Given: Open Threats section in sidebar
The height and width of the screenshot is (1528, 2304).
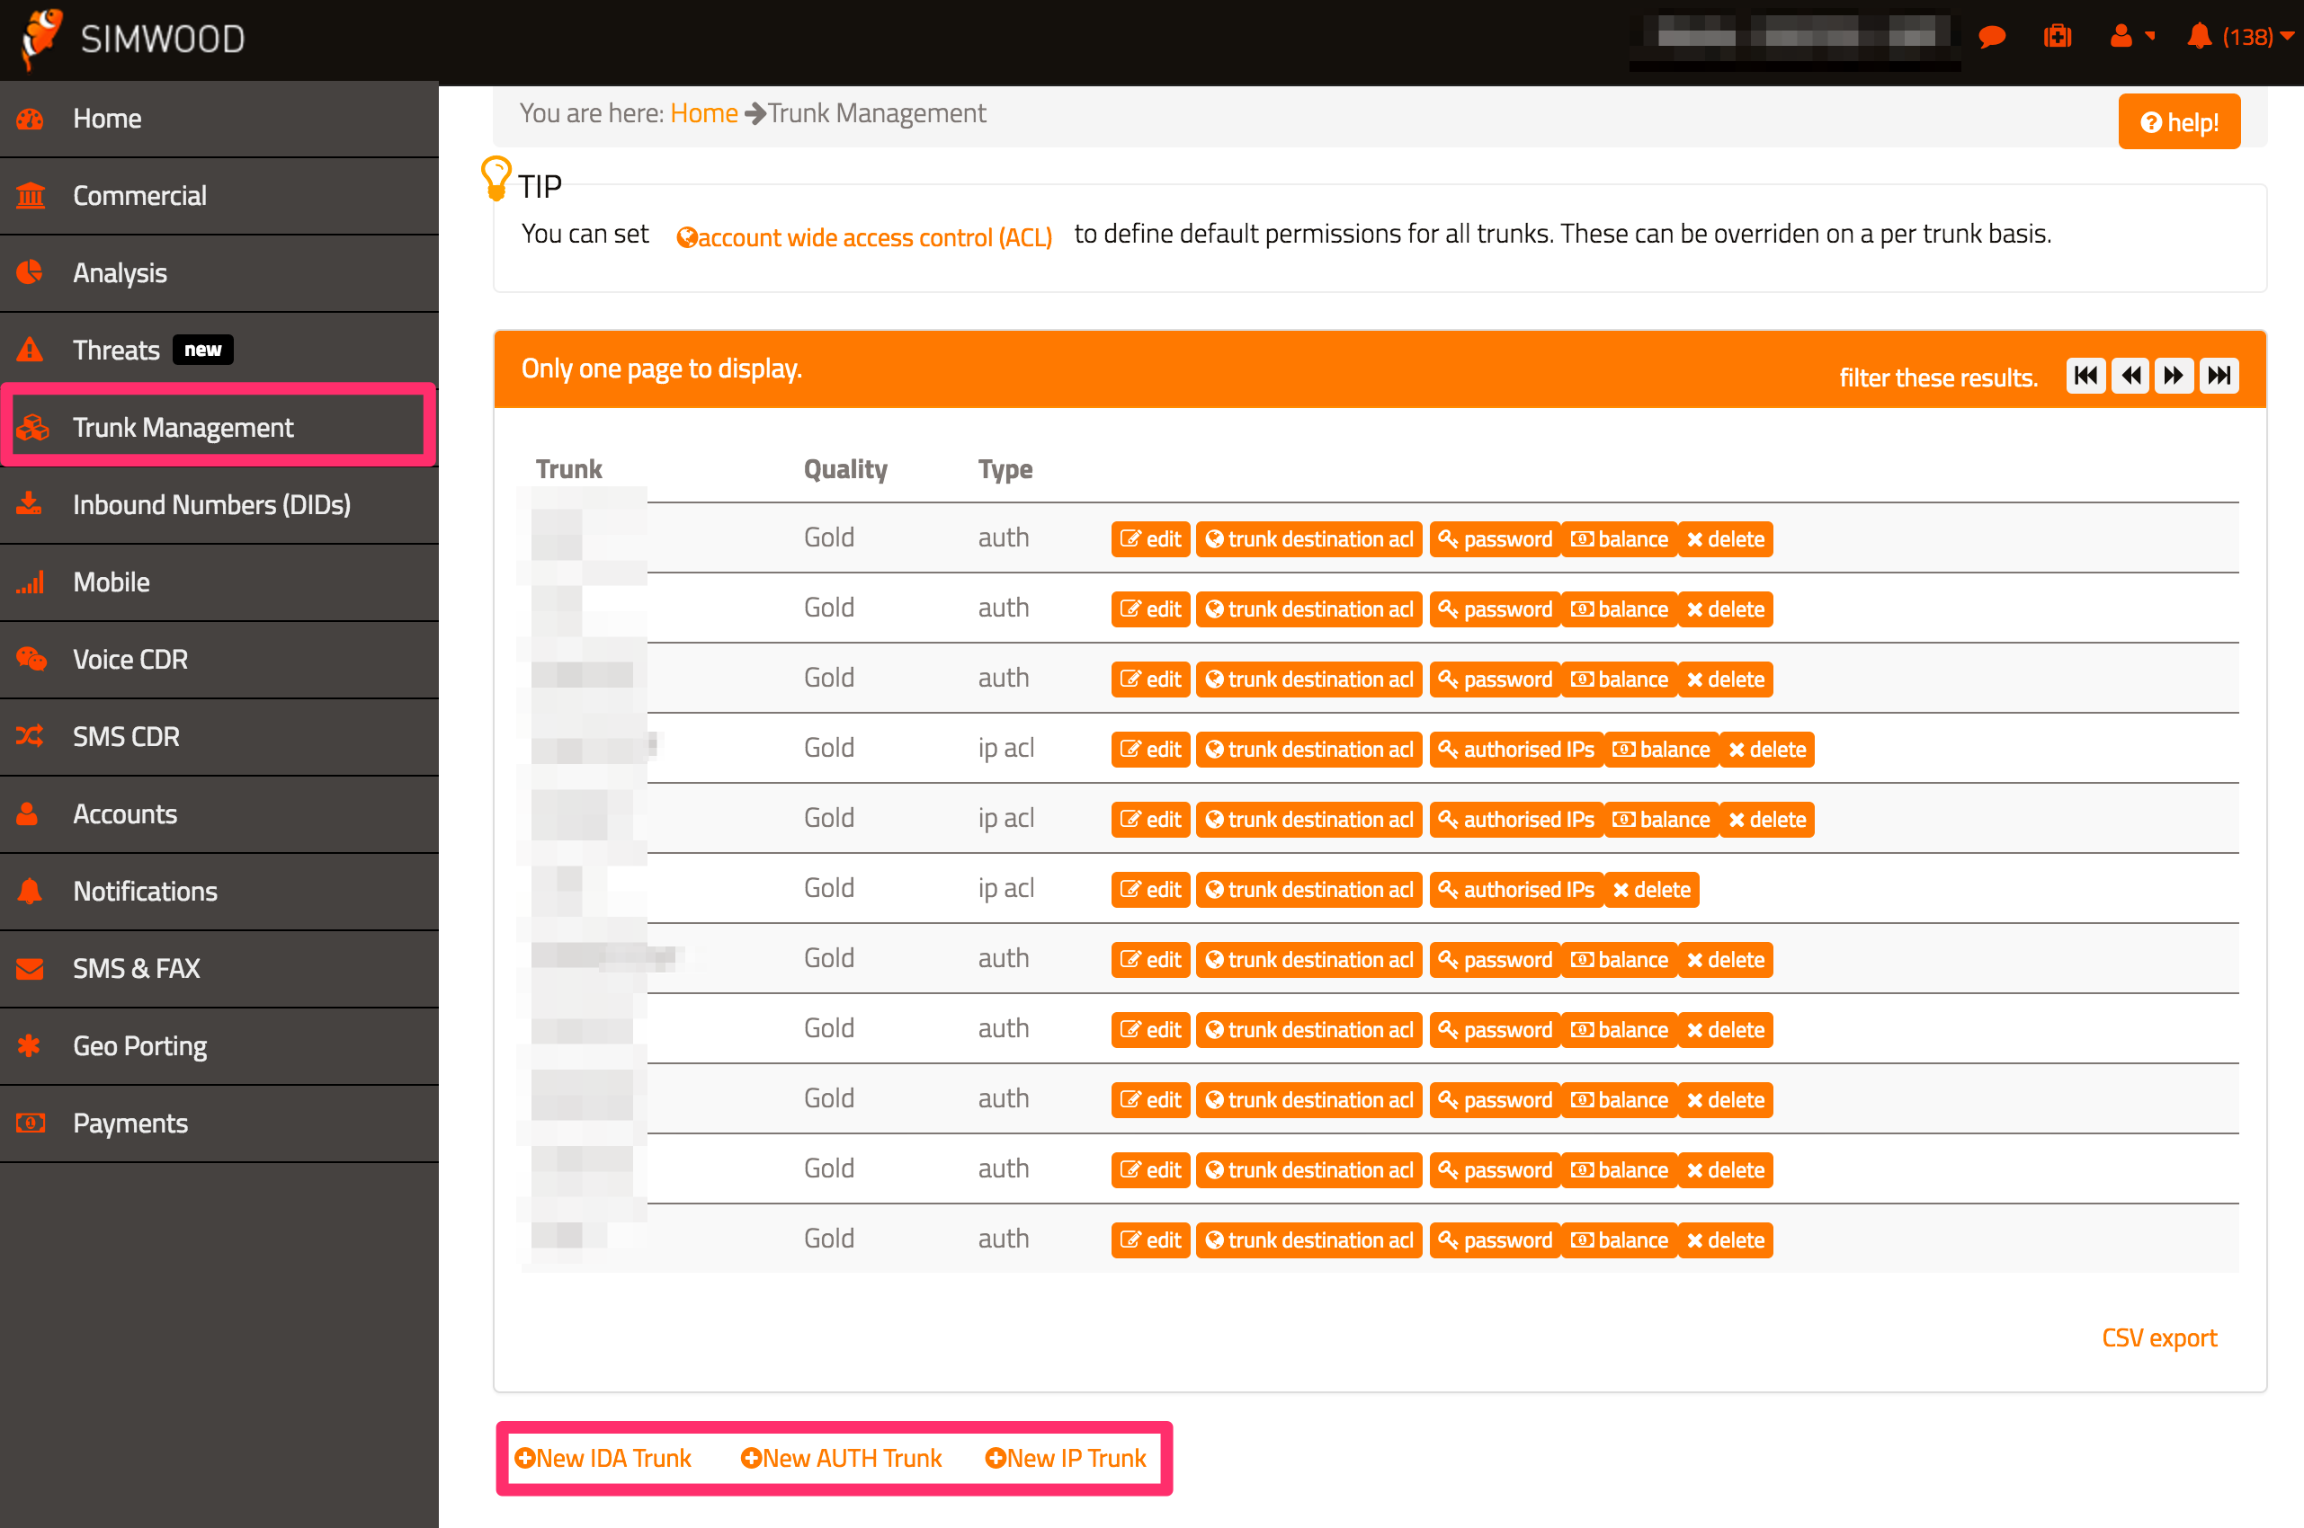Looking at the screenshot, I should (219, 350).
